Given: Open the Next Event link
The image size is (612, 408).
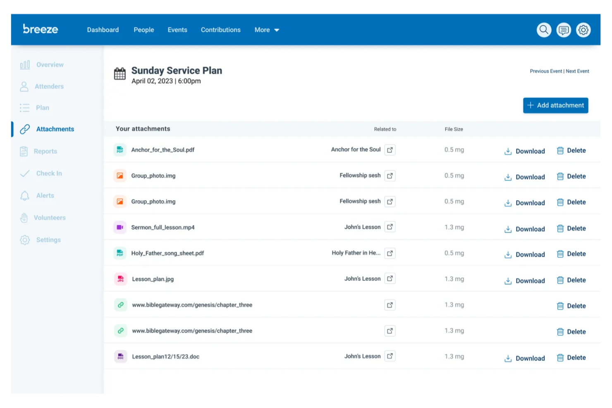Looking at the screenshot, I should pos(577,71).
